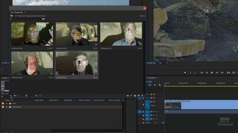Toggle V1 track targeting
The height and width of the screenshot is (133, 238).
tap(147, 105)
